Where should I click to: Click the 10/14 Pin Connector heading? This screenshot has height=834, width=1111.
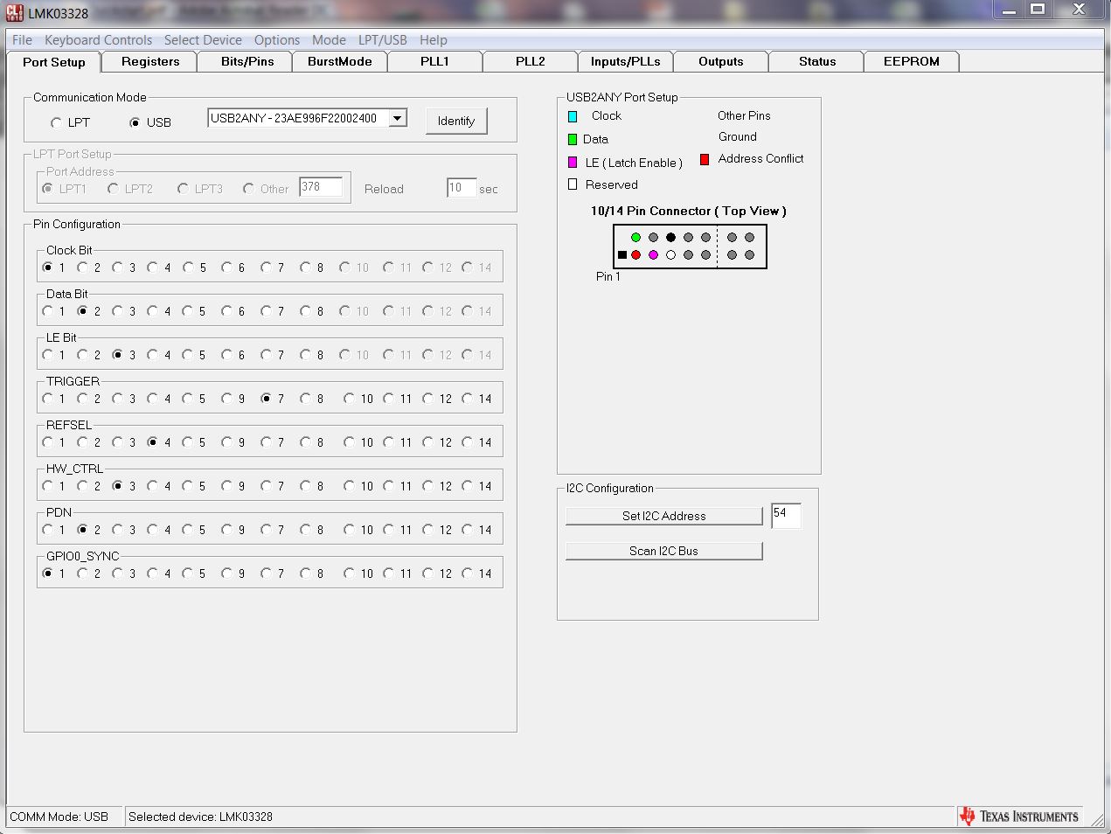(x=689, y=211)
